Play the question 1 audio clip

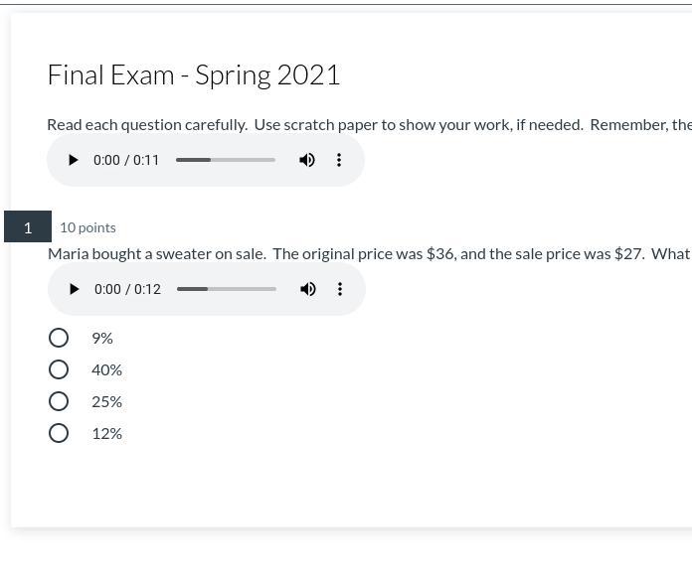click(74, 289)
